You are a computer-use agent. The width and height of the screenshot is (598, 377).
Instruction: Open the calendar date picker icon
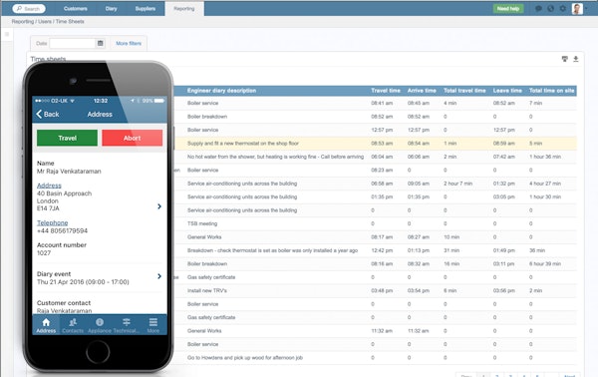pyautogui.click(x=101, y=43)
